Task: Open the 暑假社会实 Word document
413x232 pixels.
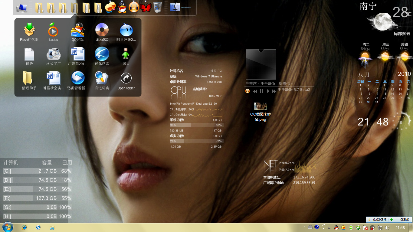Action: (x=54, y=80)
